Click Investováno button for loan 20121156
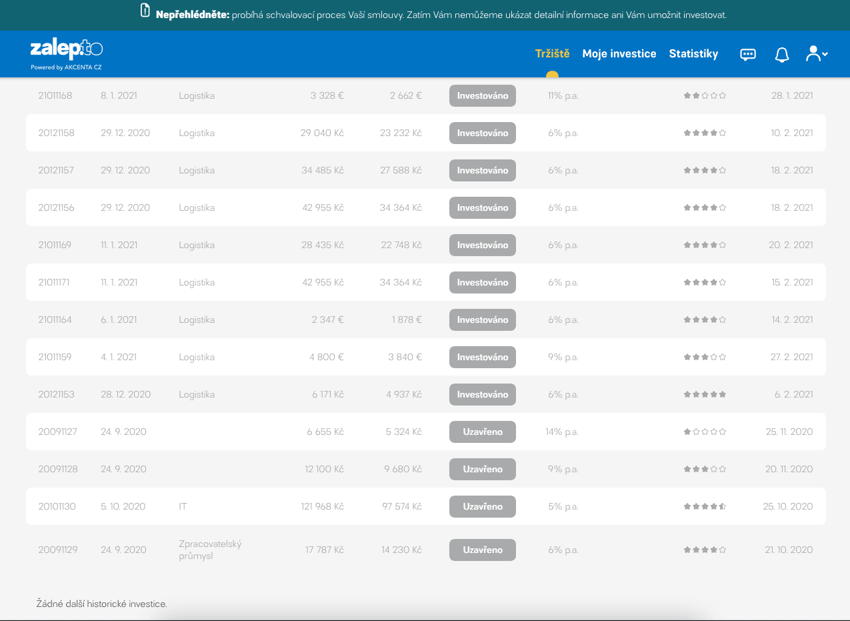Viewport: 850px width, 621px height. tap(483, 207)
